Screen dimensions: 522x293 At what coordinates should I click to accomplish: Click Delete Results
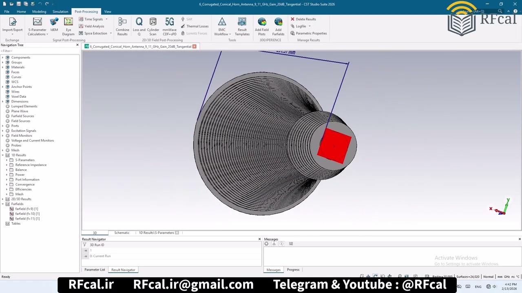click(303, 19)
